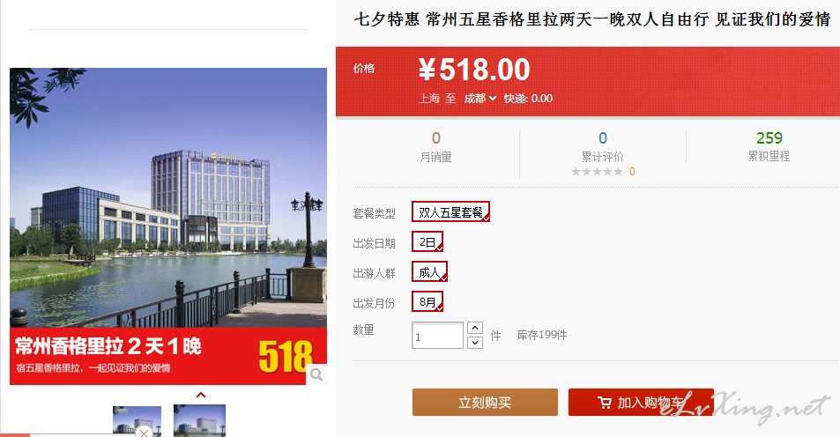Select the second hotel thumbnail
This screenshot has height=437, width=840.
tap(199, 421)
